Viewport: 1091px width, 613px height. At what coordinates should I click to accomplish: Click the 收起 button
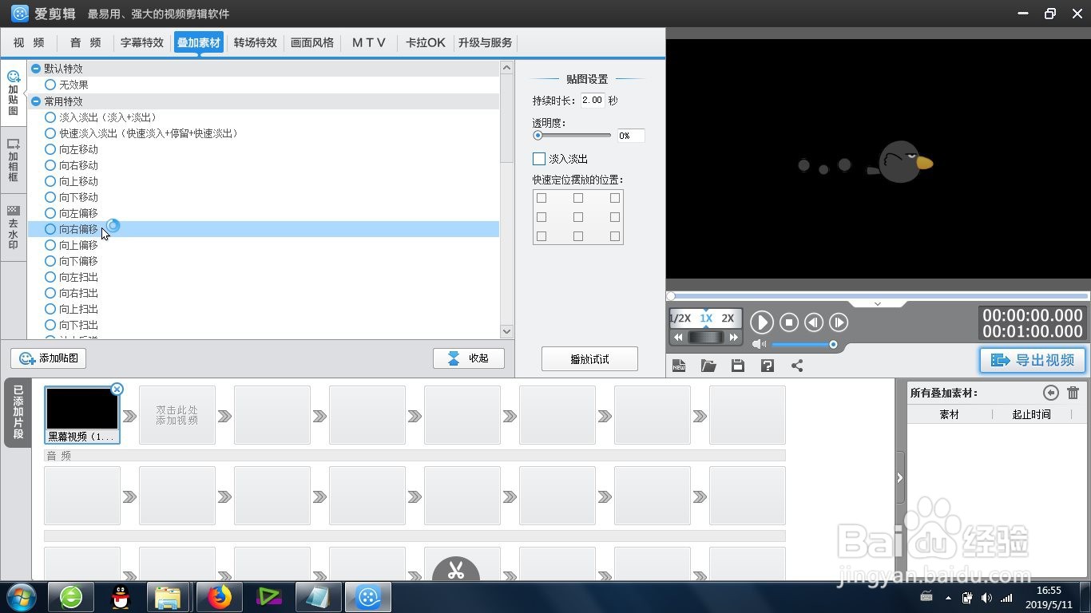(x=469, y=358)
